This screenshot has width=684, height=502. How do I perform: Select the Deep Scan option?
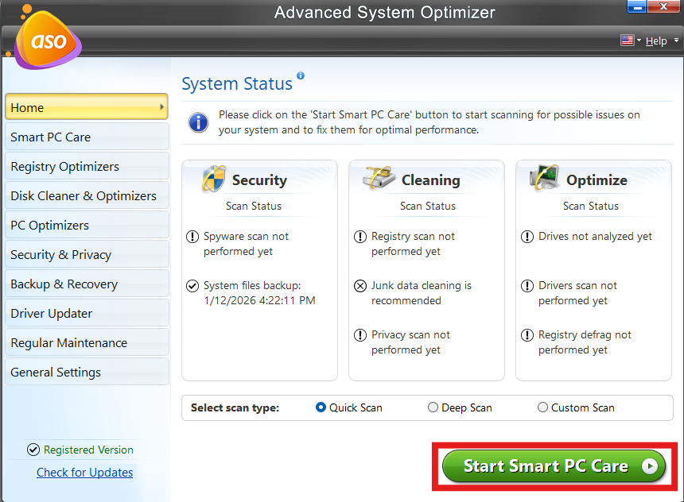433,407
